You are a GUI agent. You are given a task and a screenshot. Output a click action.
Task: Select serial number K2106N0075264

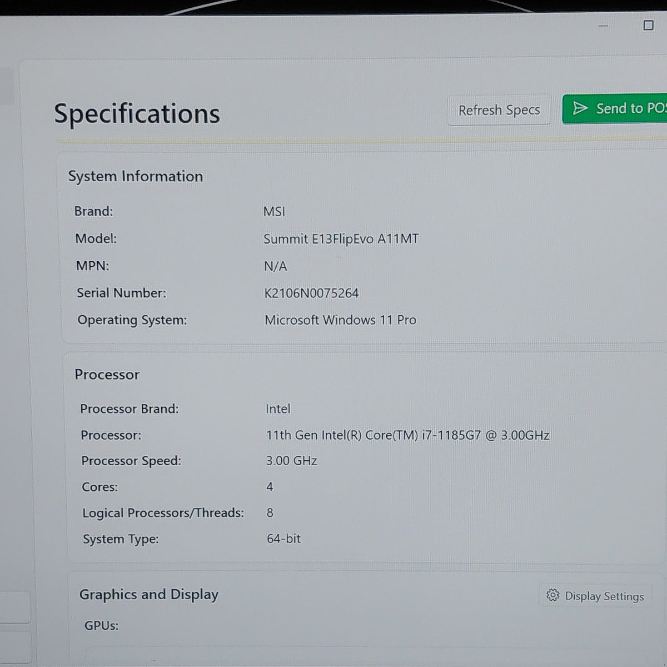pyautogui.click(x=311, y=293)
